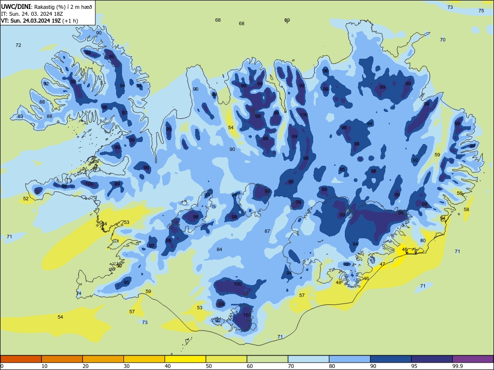Select the dark blue 90–95 legend swatch
This screenshot has width=494, height=370.
click(391, 359)
